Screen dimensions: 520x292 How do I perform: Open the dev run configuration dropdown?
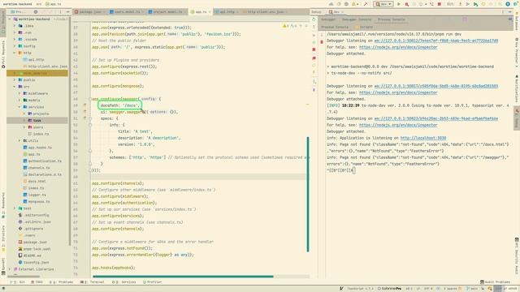[383, 4]
